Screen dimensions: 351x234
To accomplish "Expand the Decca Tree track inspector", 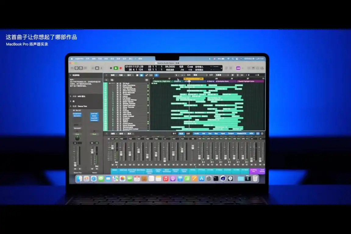I will click(70, 106).
